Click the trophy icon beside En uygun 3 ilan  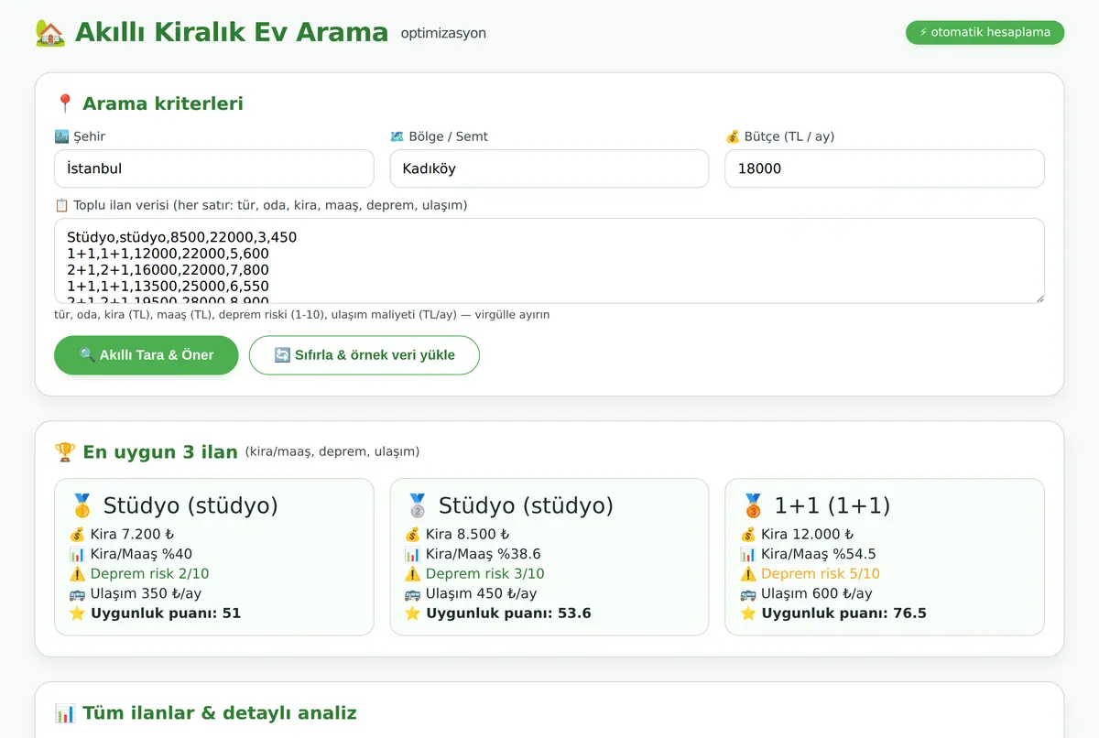point(64,452)
